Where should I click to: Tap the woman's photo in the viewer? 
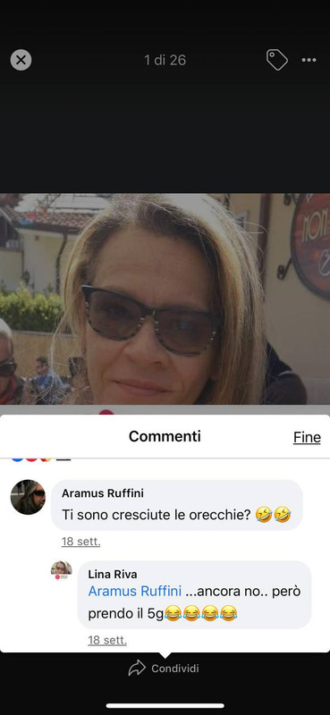click(x=165, y=299)
